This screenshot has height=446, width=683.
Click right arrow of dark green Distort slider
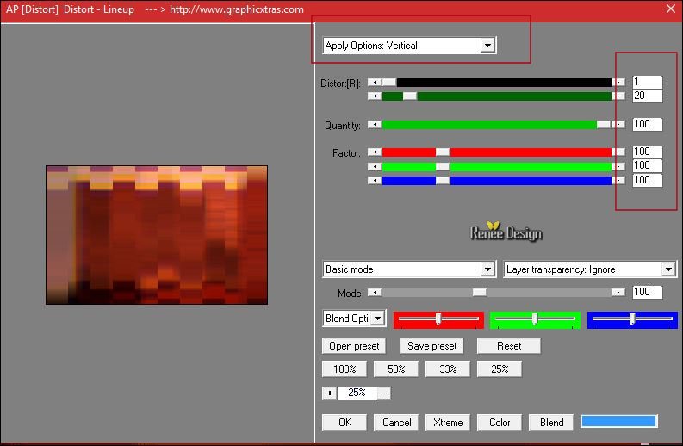618,96
